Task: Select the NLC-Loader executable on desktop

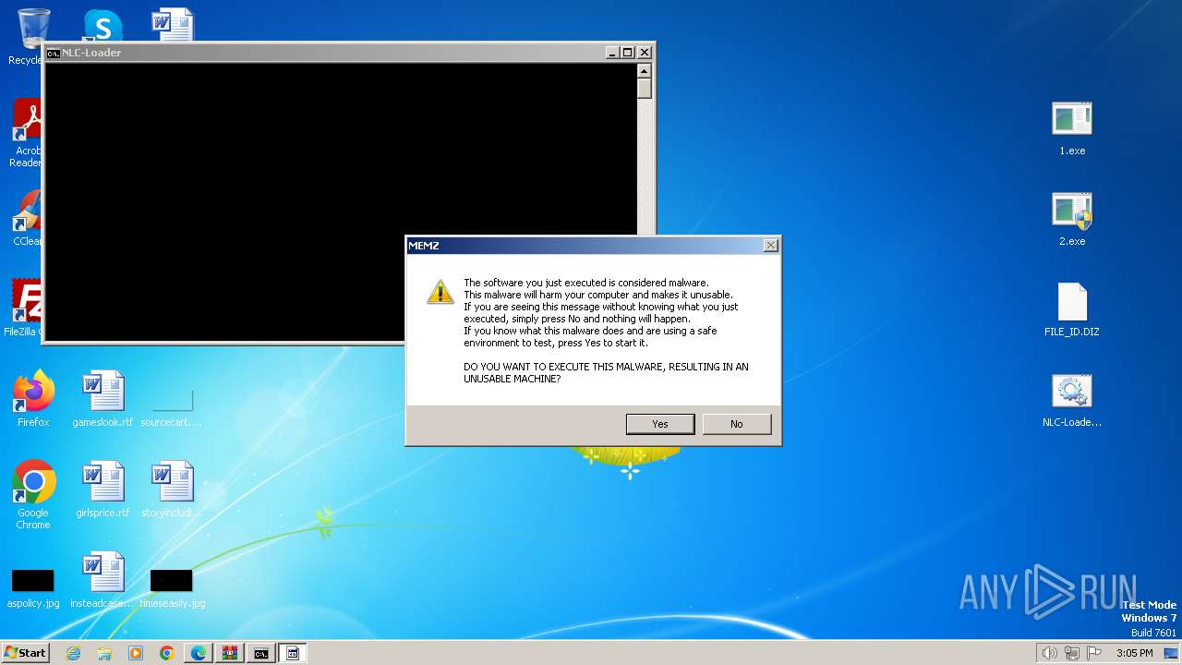Action: pos(1072,400)
